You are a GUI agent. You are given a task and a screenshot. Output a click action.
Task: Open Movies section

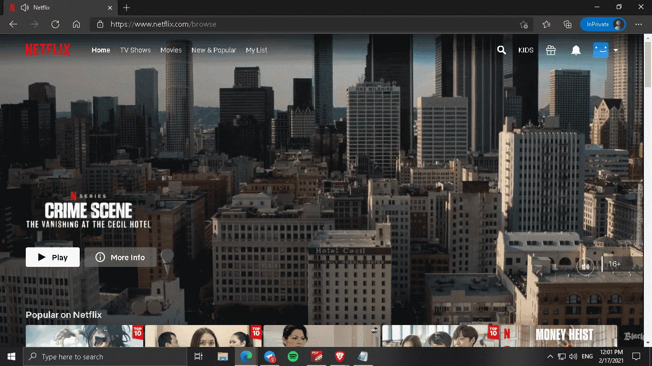point(171,50)
